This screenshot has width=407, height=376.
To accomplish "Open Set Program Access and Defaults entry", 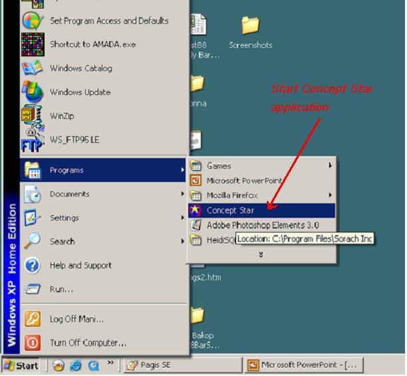I will pos(104,21).
